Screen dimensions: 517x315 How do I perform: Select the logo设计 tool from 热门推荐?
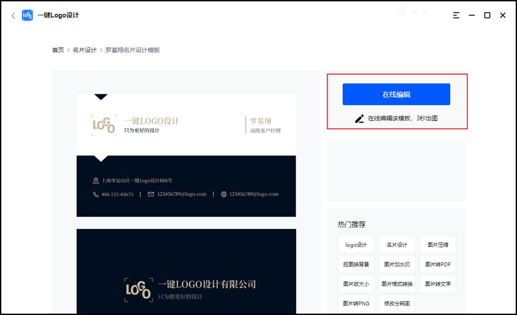pos(356,245)
